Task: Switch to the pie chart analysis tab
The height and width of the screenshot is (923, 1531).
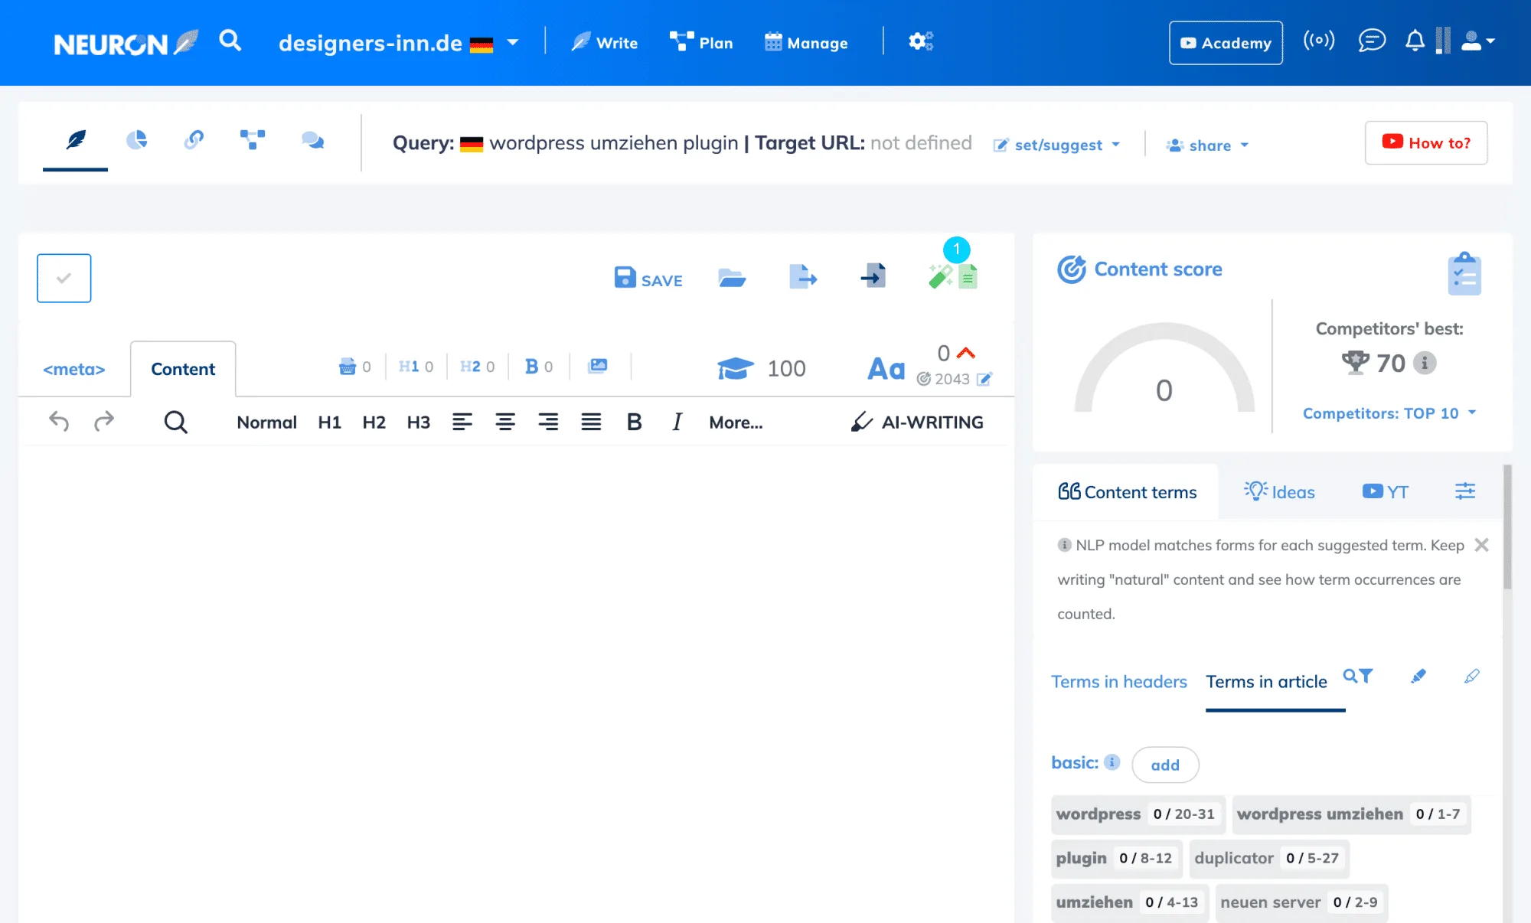Action: tap(136, 140)
